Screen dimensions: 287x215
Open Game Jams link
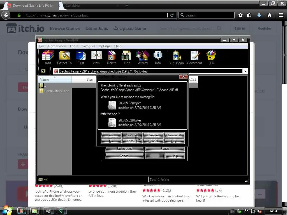point(97,29)
